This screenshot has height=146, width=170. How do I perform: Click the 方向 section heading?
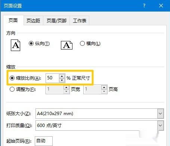coord(11,33)
